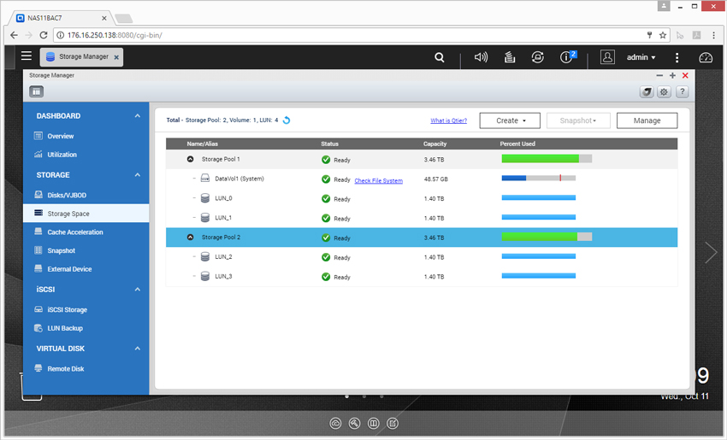Open Snapshot in the sidebar

point(61,250)
